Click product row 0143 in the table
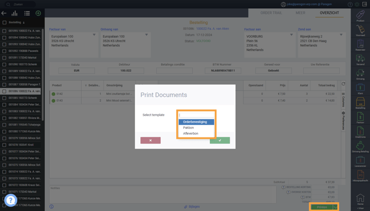The height and width of the screenshot is (211, 370). (193, 101)
